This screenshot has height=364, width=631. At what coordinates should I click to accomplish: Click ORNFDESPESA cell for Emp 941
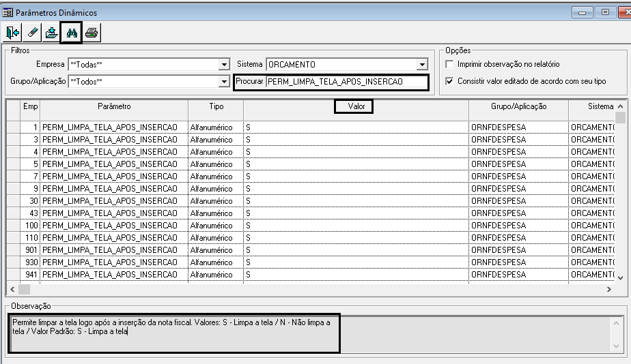pyautogui.click(x=518, y=275)
